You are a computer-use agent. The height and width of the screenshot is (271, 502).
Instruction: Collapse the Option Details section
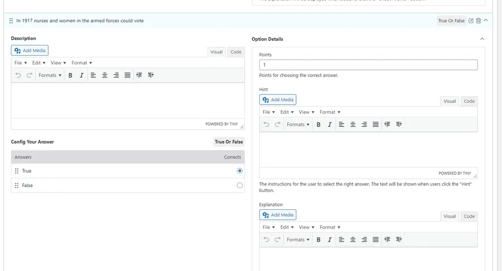[482, 39]
